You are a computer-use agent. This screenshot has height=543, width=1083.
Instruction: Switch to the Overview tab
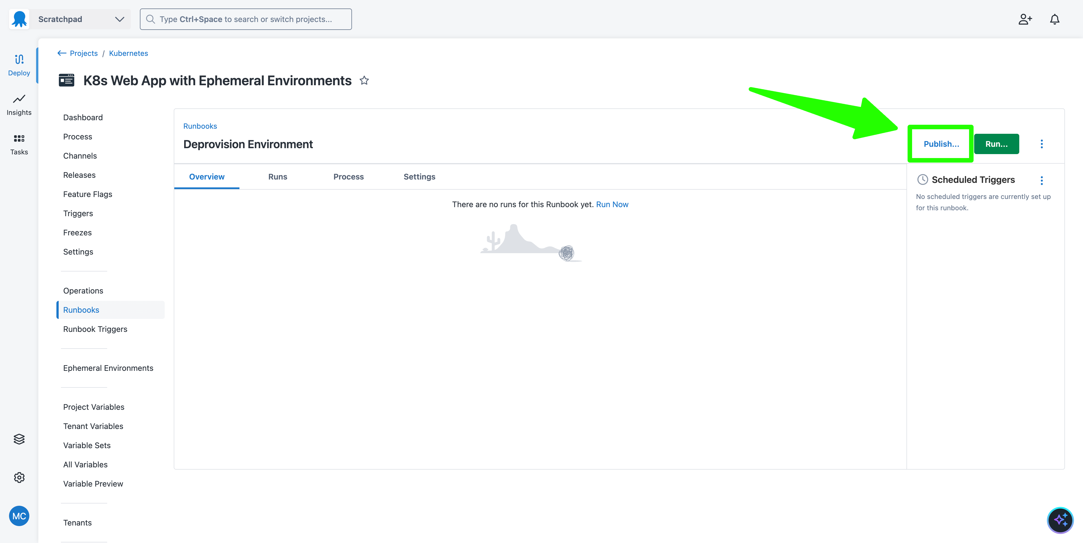coord(206,177)
